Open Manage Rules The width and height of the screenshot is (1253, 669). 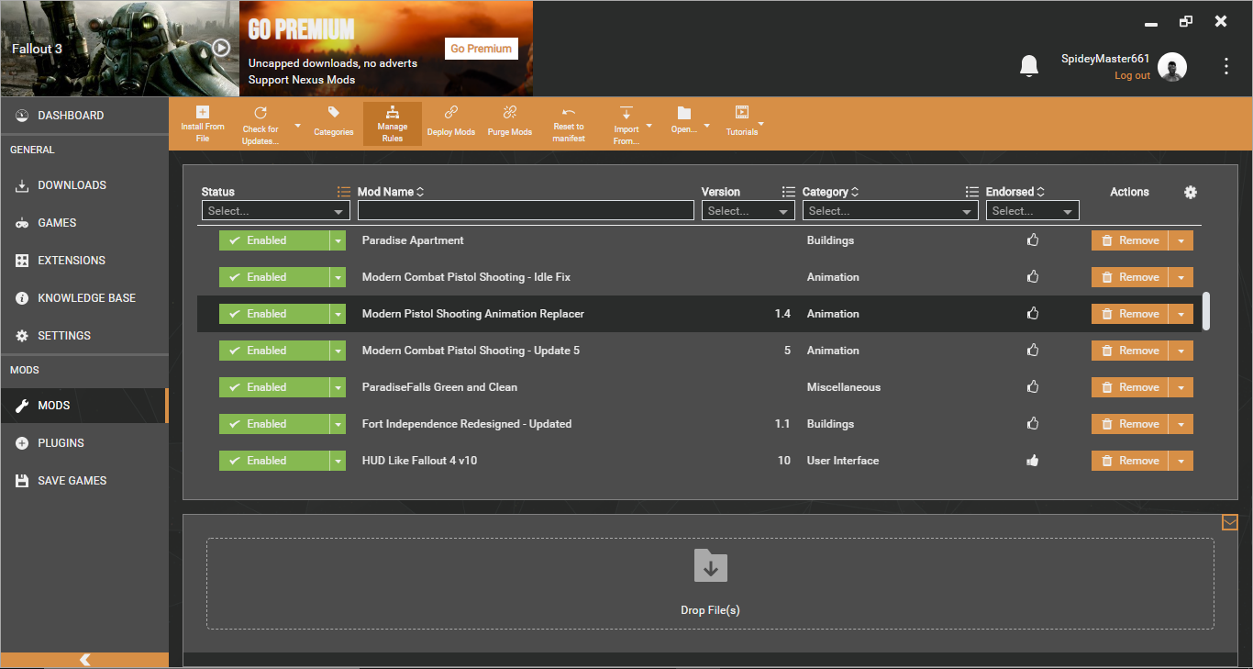[x=393, y=124]
